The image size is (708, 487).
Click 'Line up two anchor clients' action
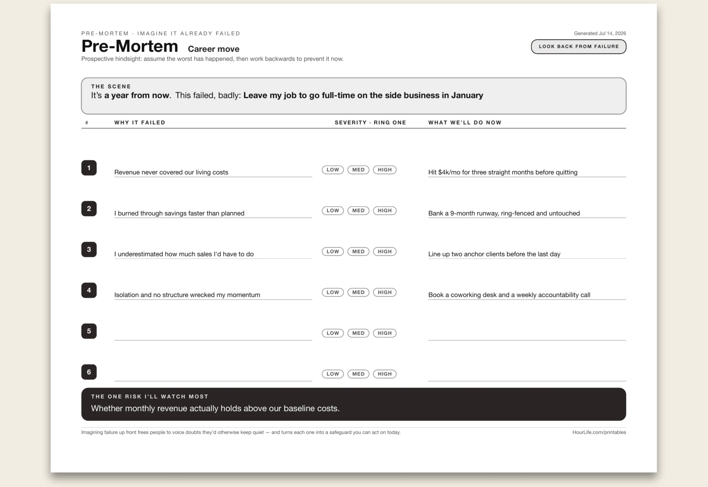[x=494, y=254]
